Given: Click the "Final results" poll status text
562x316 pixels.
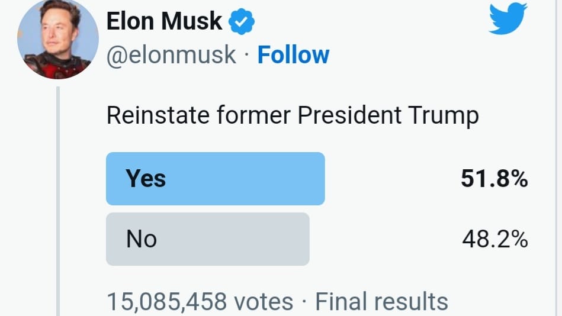Looking at the screenshot, I should pos(381,301).
